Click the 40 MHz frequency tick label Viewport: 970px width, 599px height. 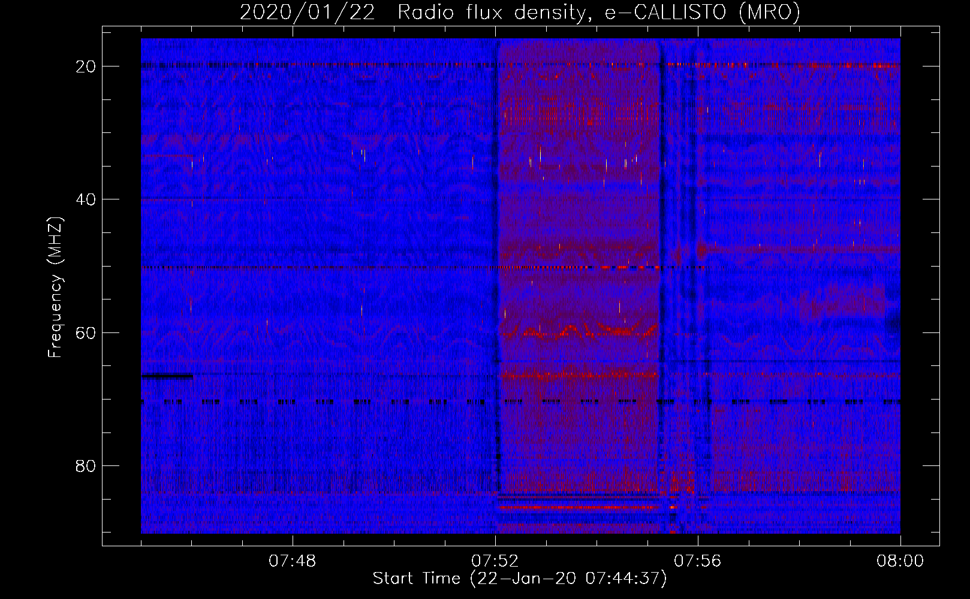click(86, 199)
